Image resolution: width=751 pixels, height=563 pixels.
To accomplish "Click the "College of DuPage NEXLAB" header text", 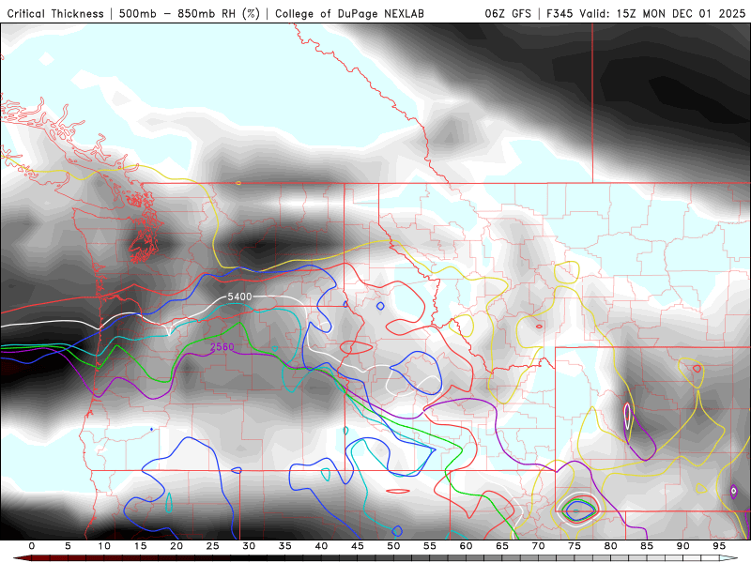I will click(349, 14).
